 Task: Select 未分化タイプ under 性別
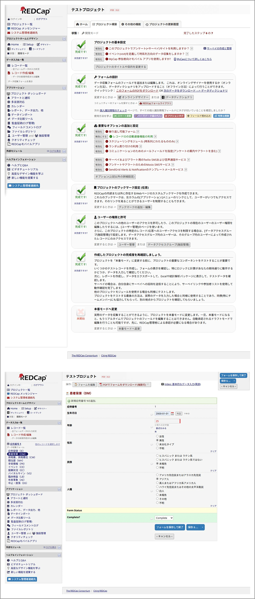[157, 444]
